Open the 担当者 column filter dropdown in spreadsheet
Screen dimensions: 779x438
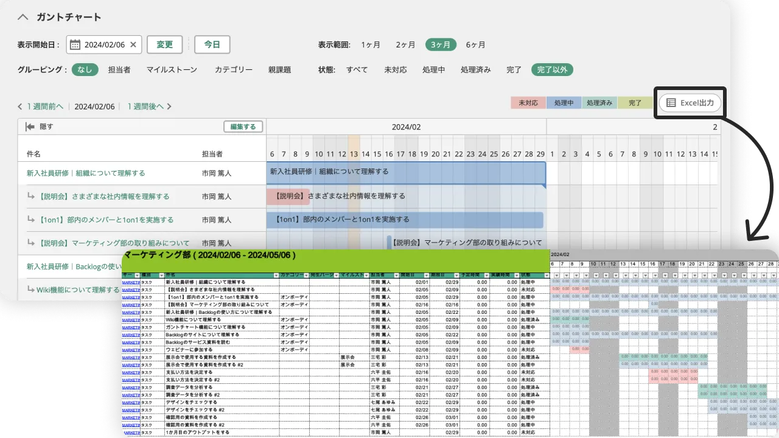(x=396, y=276)
